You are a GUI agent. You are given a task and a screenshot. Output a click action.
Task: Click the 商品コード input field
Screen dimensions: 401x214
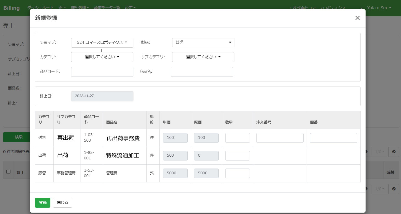tap(102, 72)
